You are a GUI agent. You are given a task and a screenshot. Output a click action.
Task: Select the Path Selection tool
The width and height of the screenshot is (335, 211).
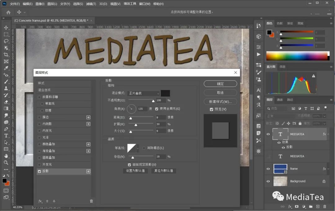(x=6, y=142)
